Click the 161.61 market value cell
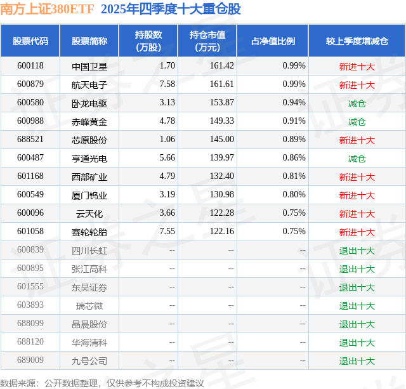This screenshot has height=389, width=406. 221,84
